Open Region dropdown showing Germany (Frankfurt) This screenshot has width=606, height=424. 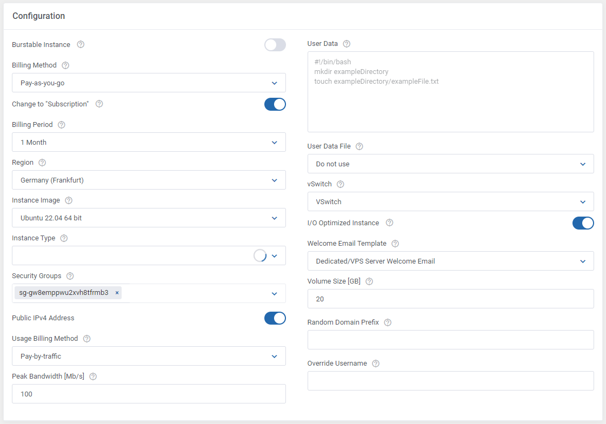click(149, 180)
